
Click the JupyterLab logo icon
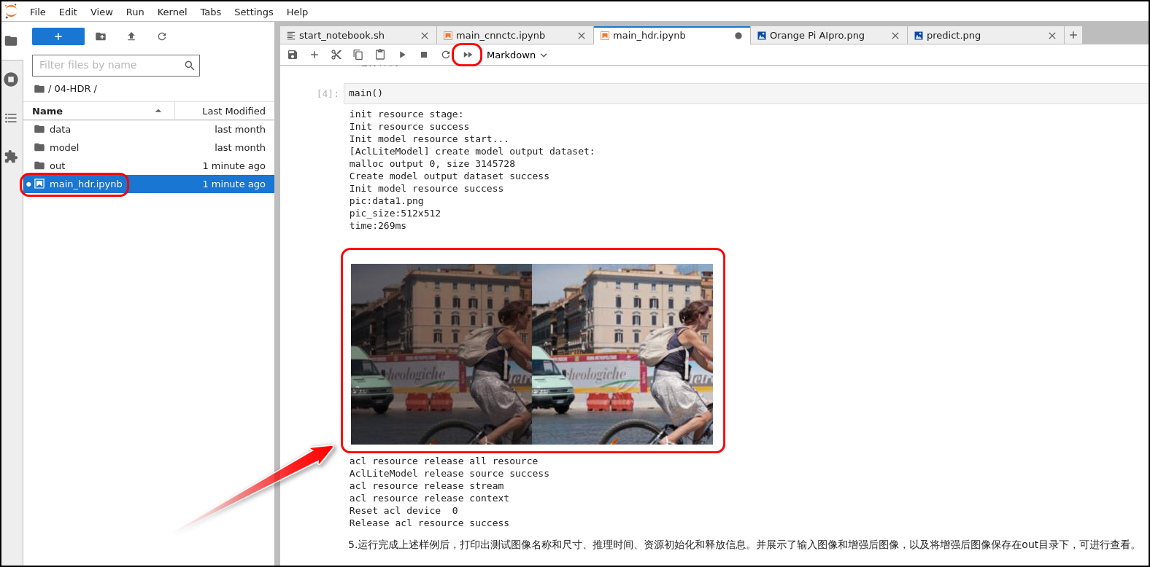click(11, 11)
